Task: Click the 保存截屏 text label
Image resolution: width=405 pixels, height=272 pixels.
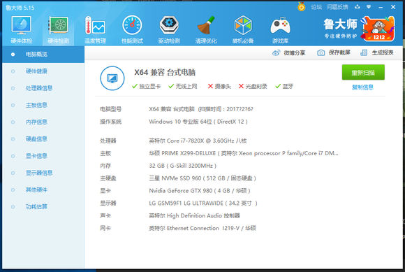Action: click(339, 52)
